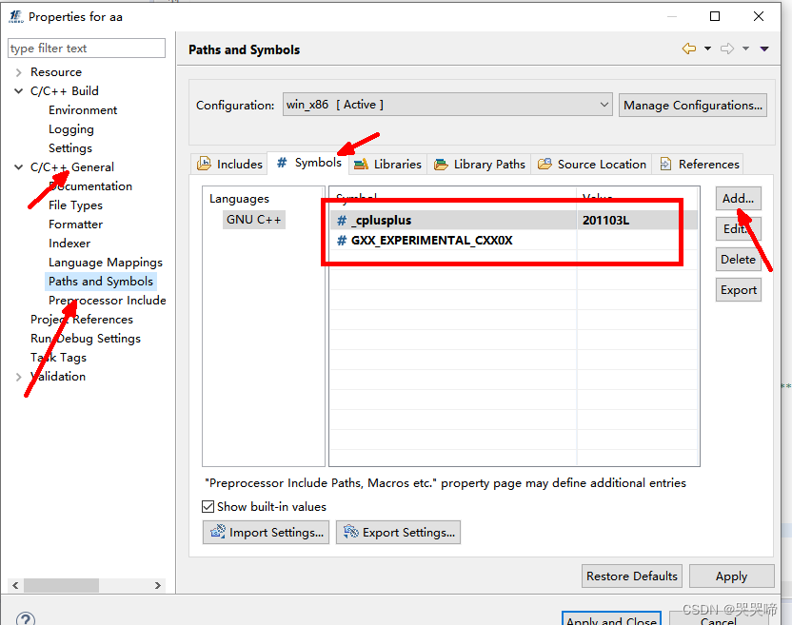This screenshot has width=792, height=625.
Task: Click the Restore Defaults button
Action: [x=631, y=576]
